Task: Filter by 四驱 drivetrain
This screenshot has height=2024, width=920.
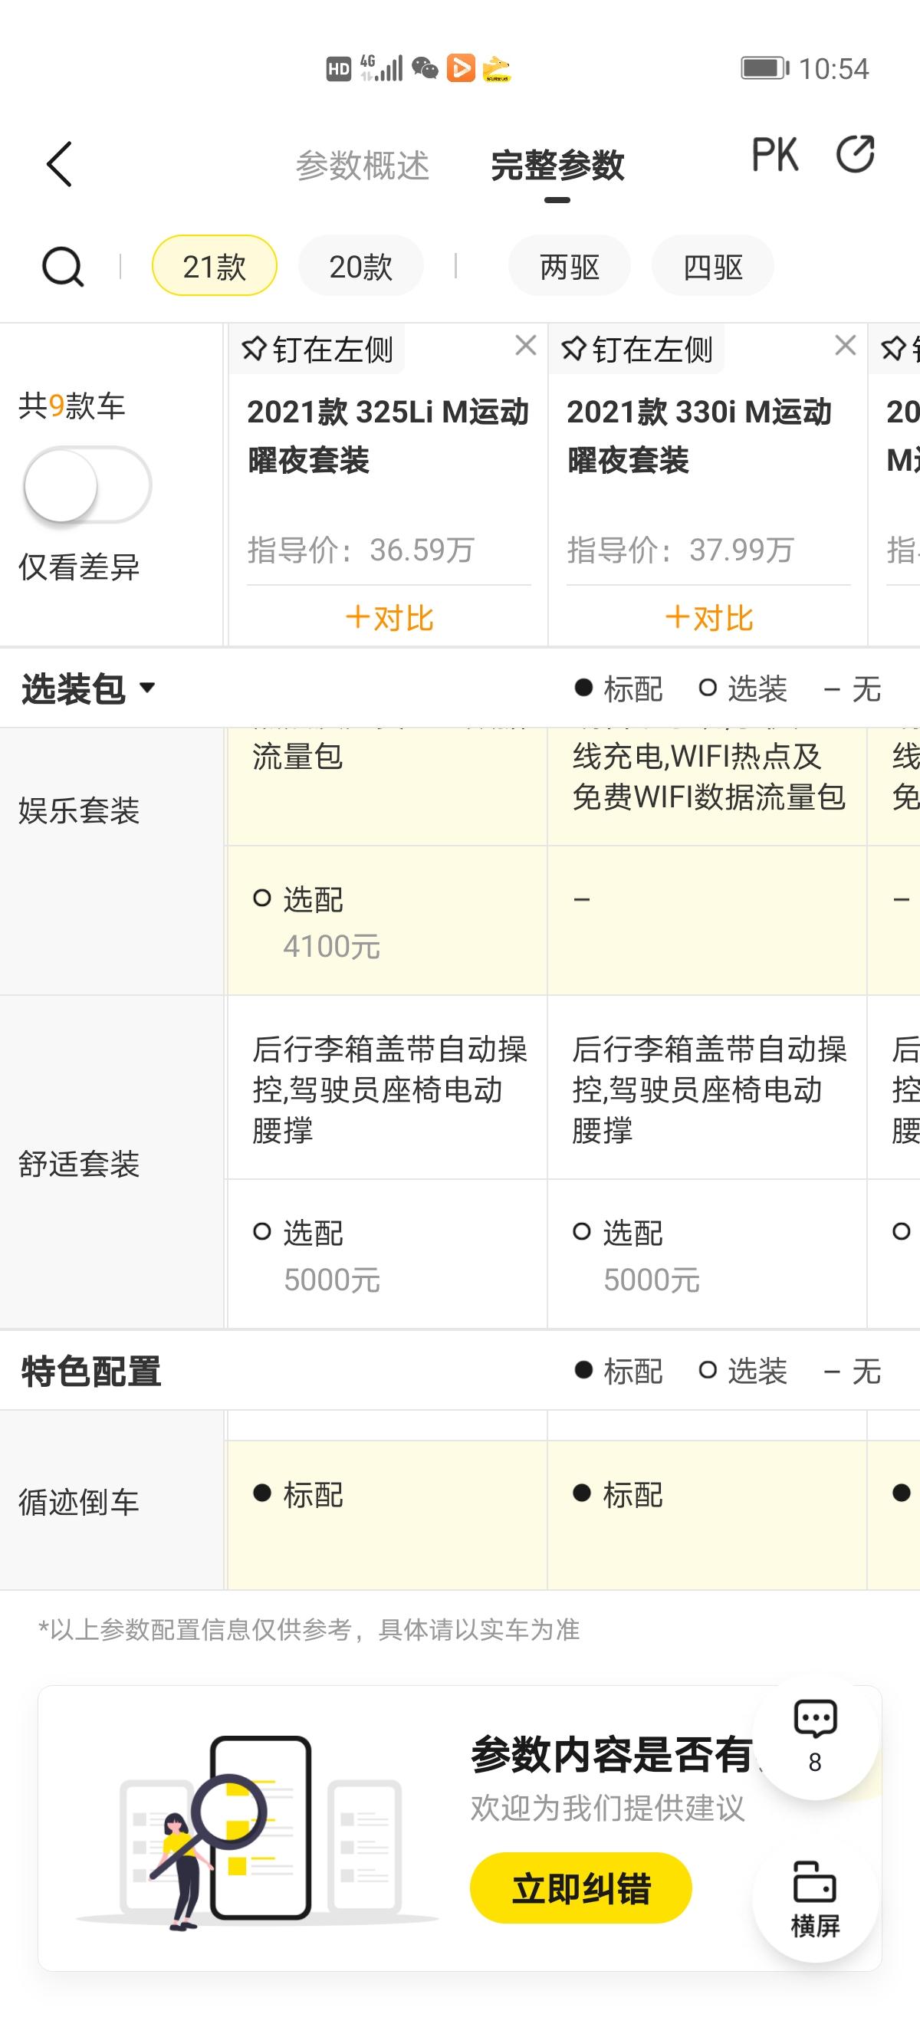Action: pyautogui.click(x=712, y=266)
